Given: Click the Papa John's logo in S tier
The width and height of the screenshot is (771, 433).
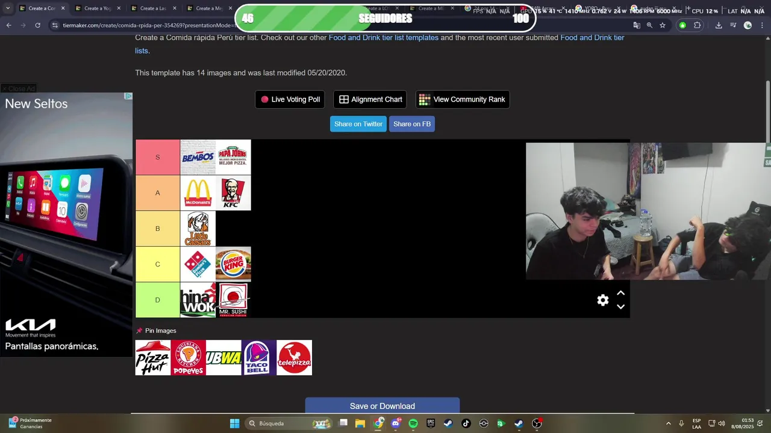Looking at the screenshot, I should click(233, 157).
